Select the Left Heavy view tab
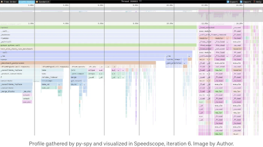Image resolution: width=263 pixels, height=147 pixels. pyautogui.click(x=26, y=2)
